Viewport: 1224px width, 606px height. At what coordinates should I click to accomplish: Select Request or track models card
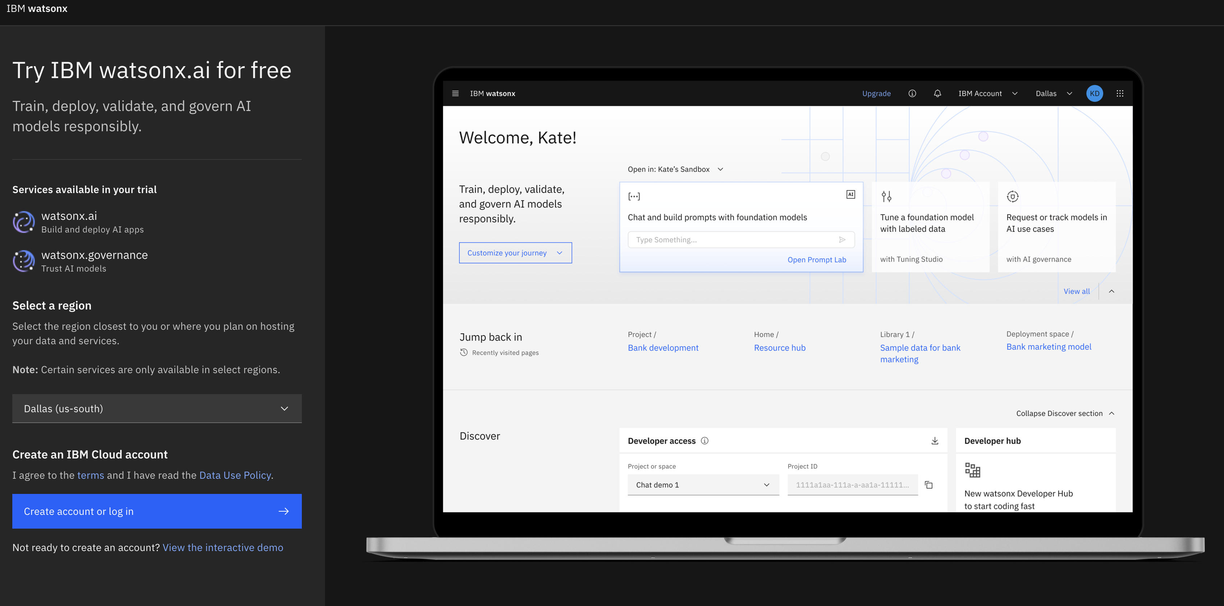[x=1056, y=227]
